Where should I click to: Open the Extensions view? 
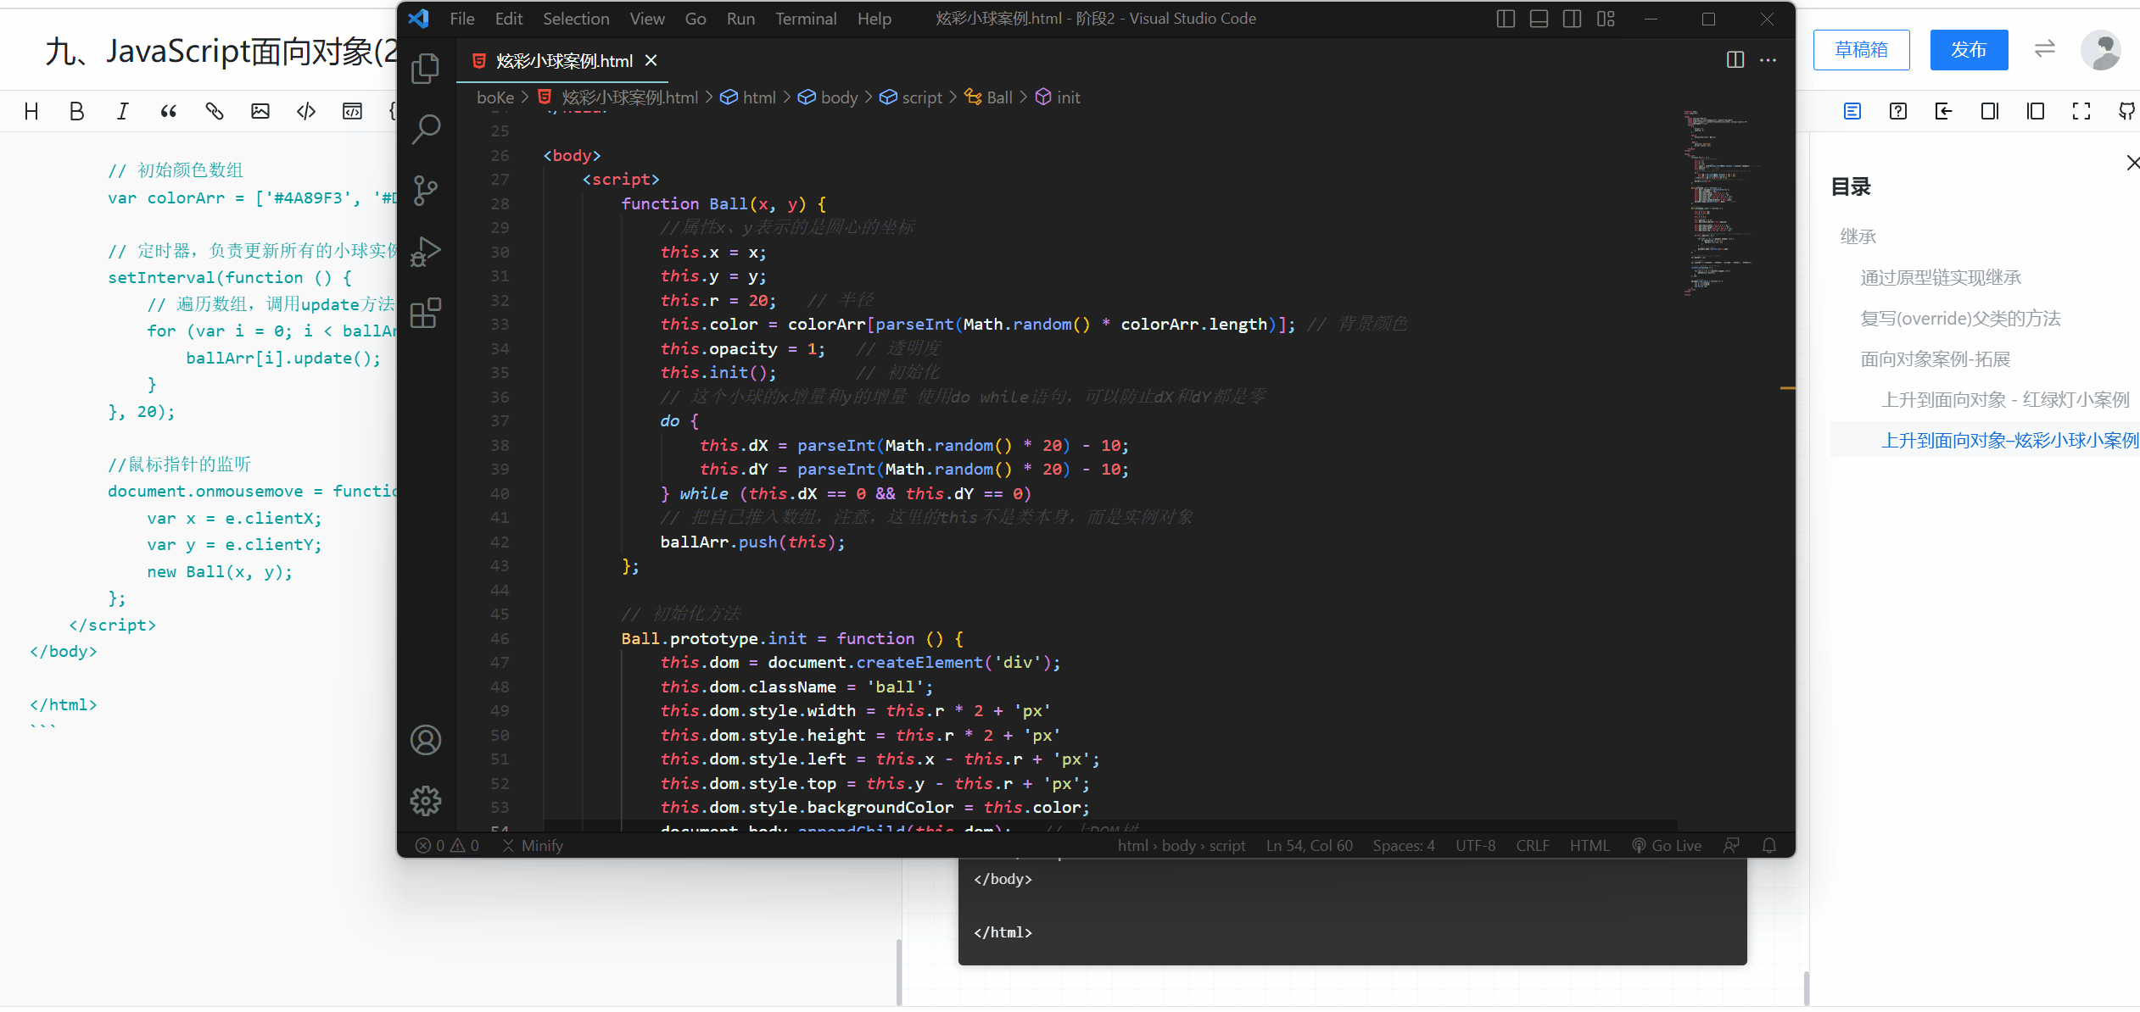(426, 313)
